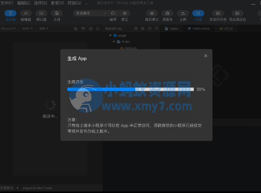The height and width of the screenshot is (193, 261).
Task: Collapse the page folder in the tree
Action: 110,35
